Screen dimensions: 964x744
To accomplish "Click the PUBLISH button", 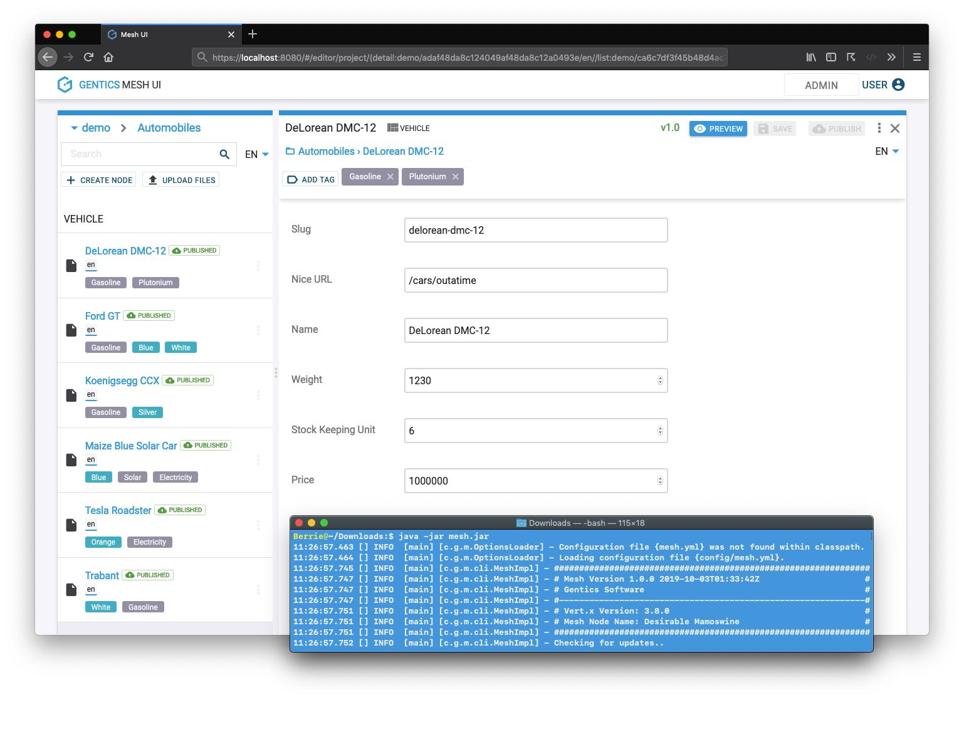I will pos(837,128).
